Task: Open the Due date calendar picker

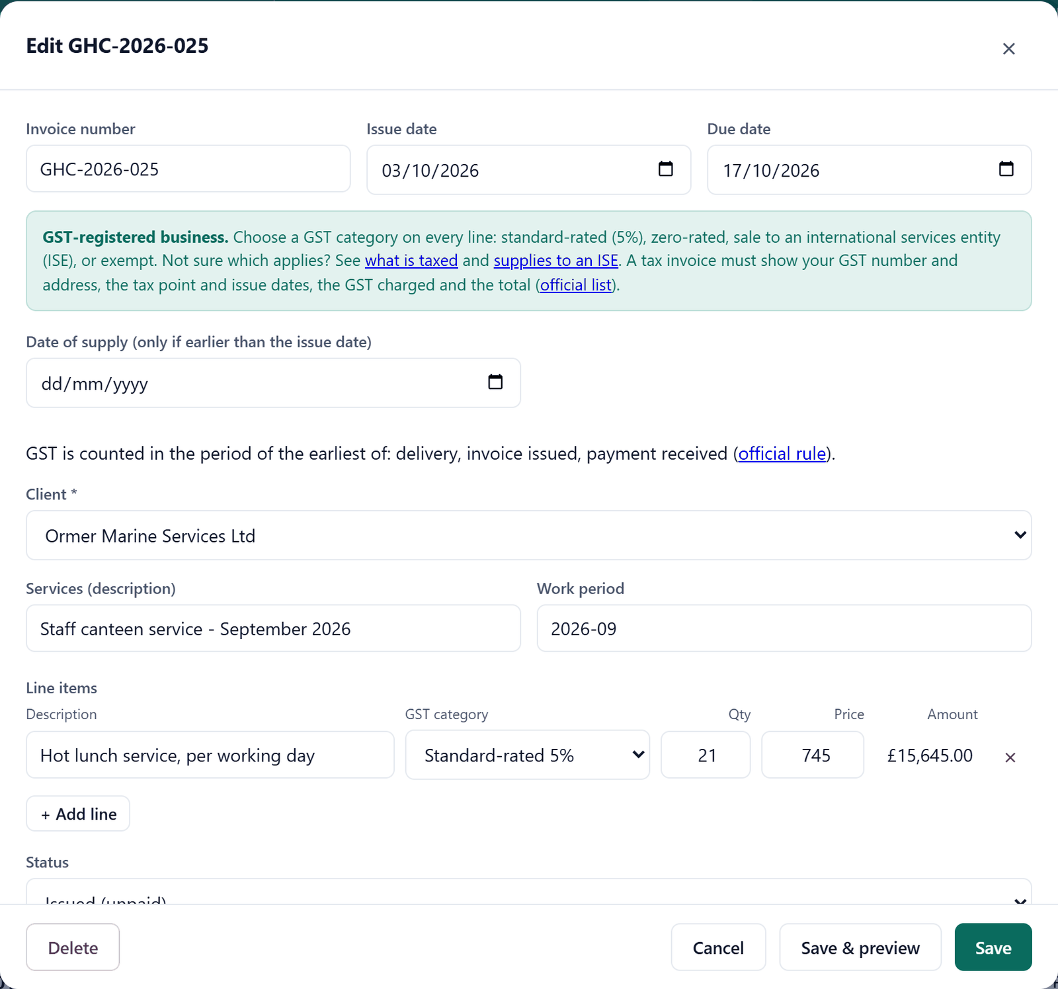Action: [x=1006, y=169]
